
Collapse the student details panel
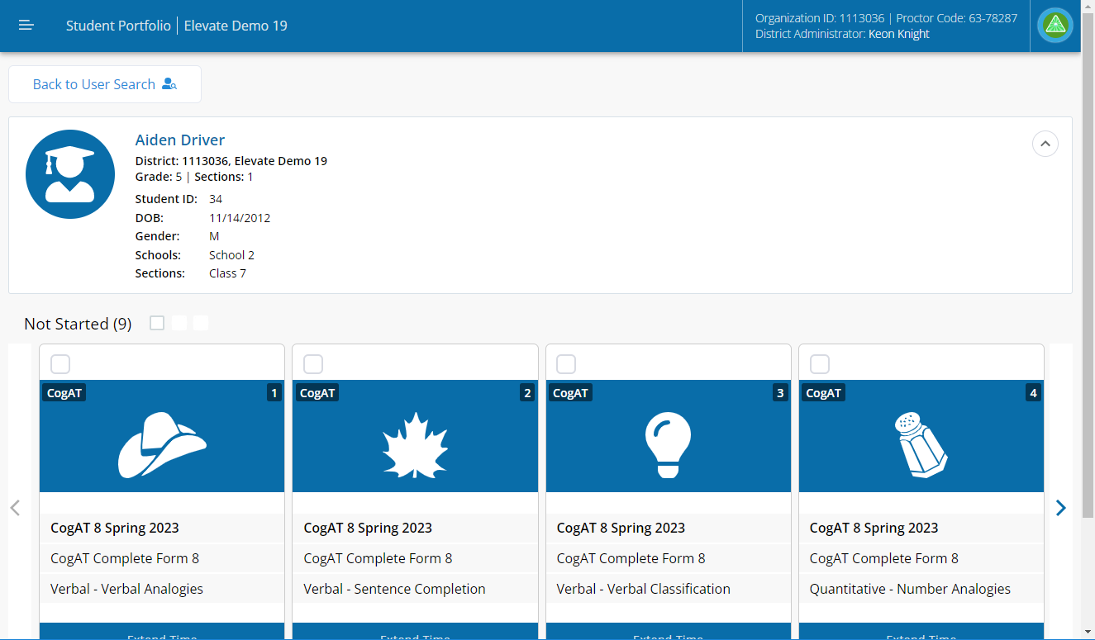[x=1045, y=144]
